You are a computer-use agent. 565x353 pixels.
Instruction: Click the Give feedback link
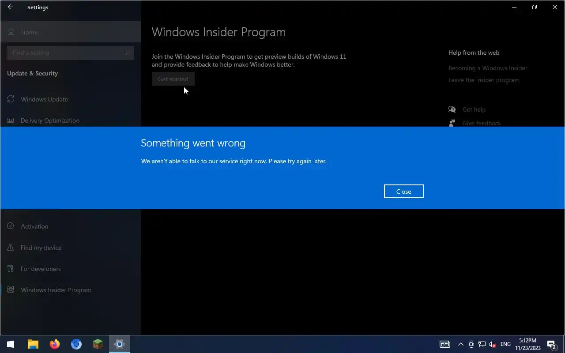[482, 123]
